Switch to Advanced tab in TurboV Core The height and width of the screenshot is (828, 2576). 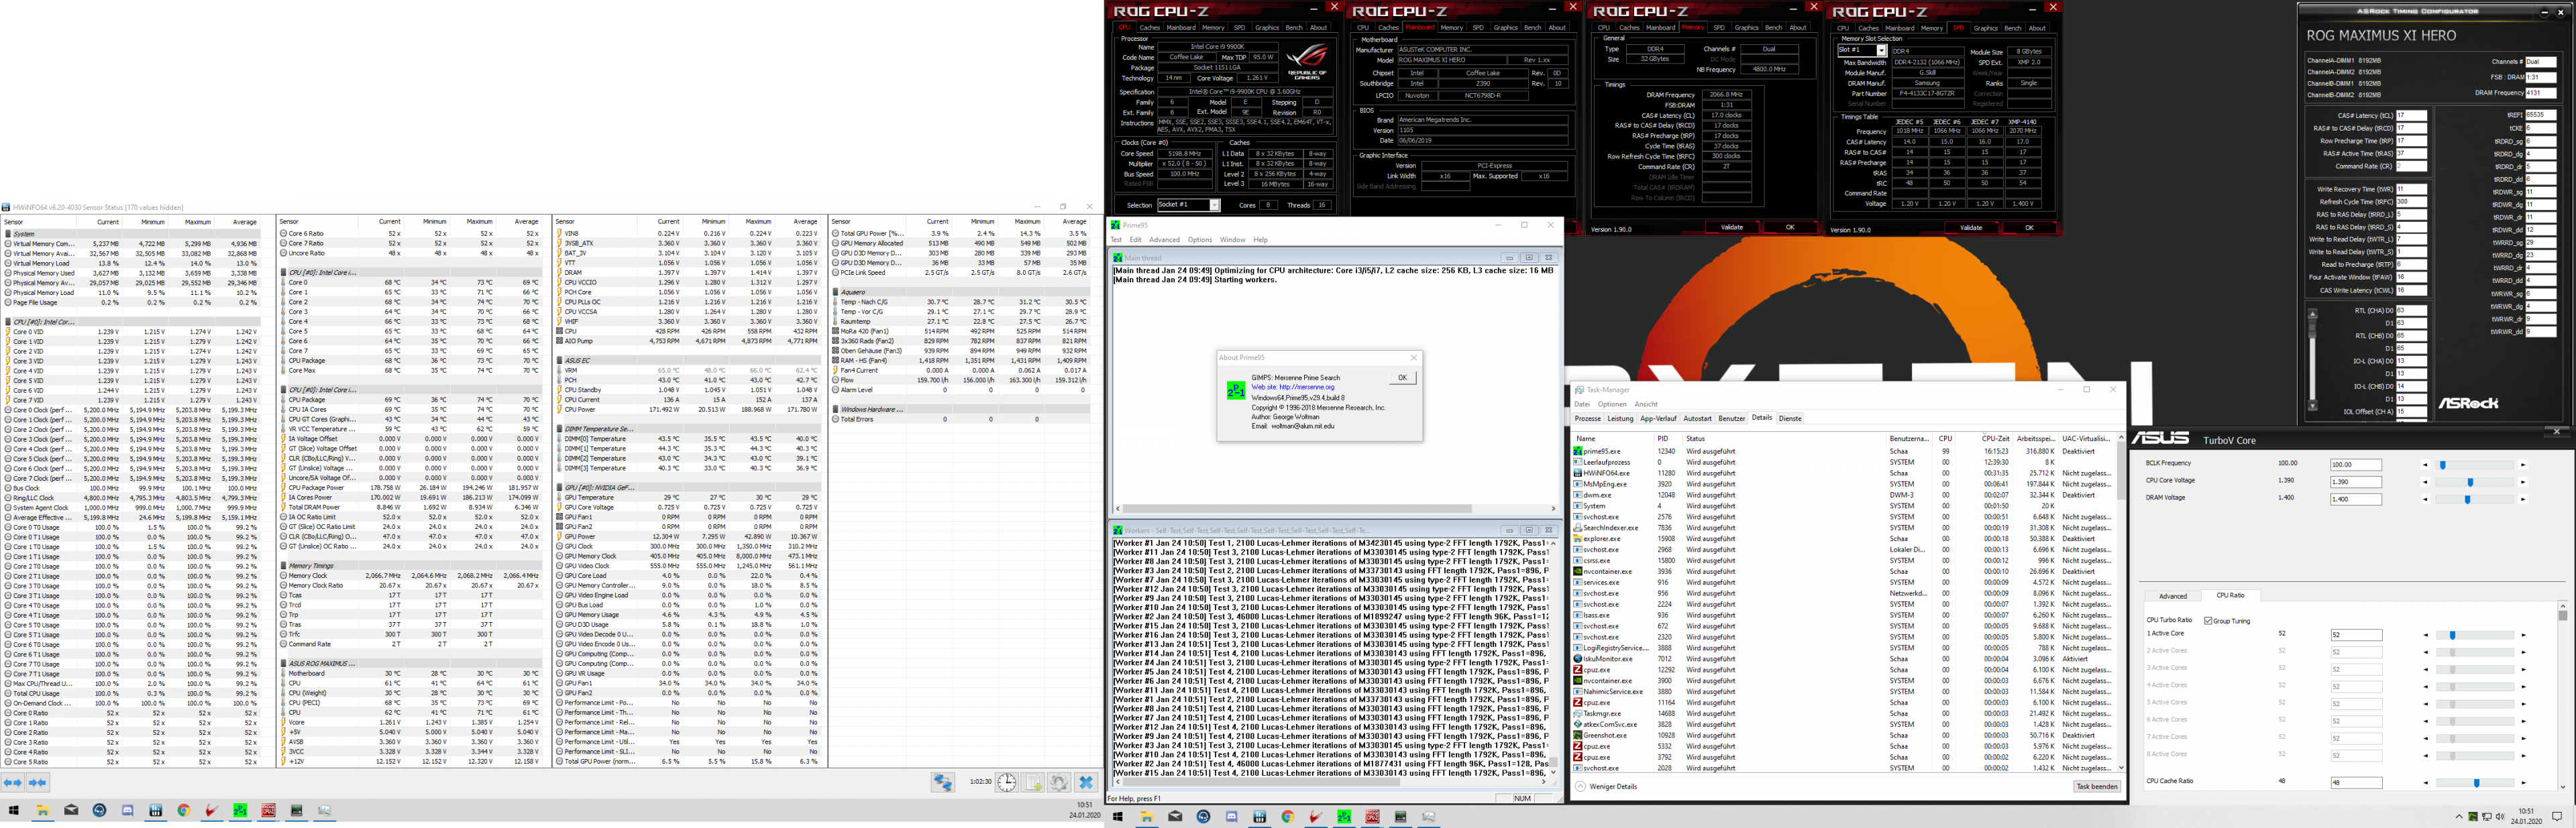2172,596
